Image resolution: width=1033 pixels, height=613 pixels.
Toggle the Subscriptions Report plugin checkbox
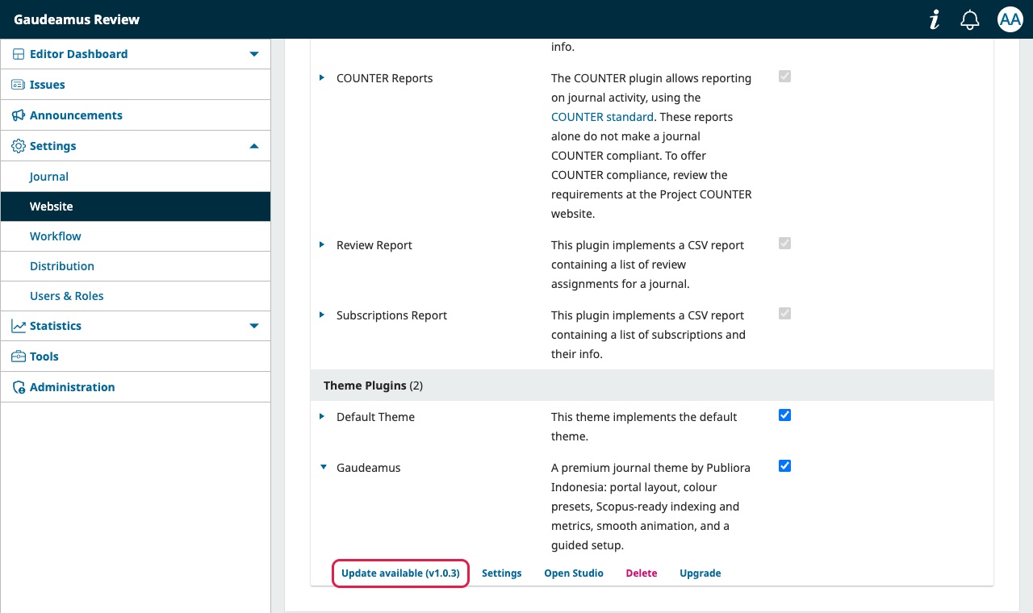pyautogui.click(x=784, y=314)
